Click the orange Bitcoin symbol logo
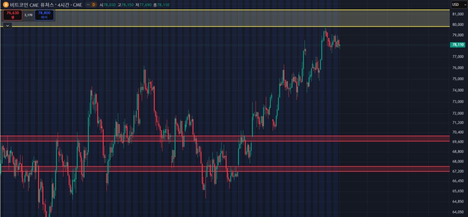 [x=5, y=5]
